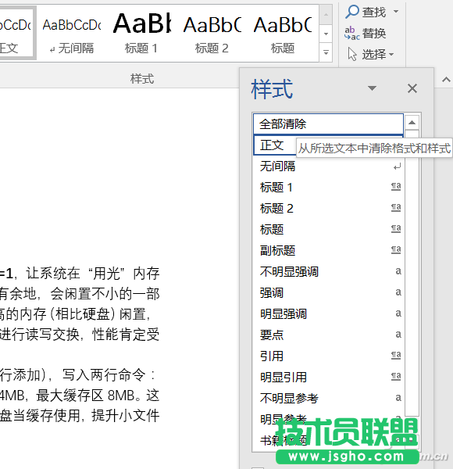Image resolution: width=453 pixels, height=469 pixels.
Task: Choose 全部清除 in the styles list
Action: [328, 124]
